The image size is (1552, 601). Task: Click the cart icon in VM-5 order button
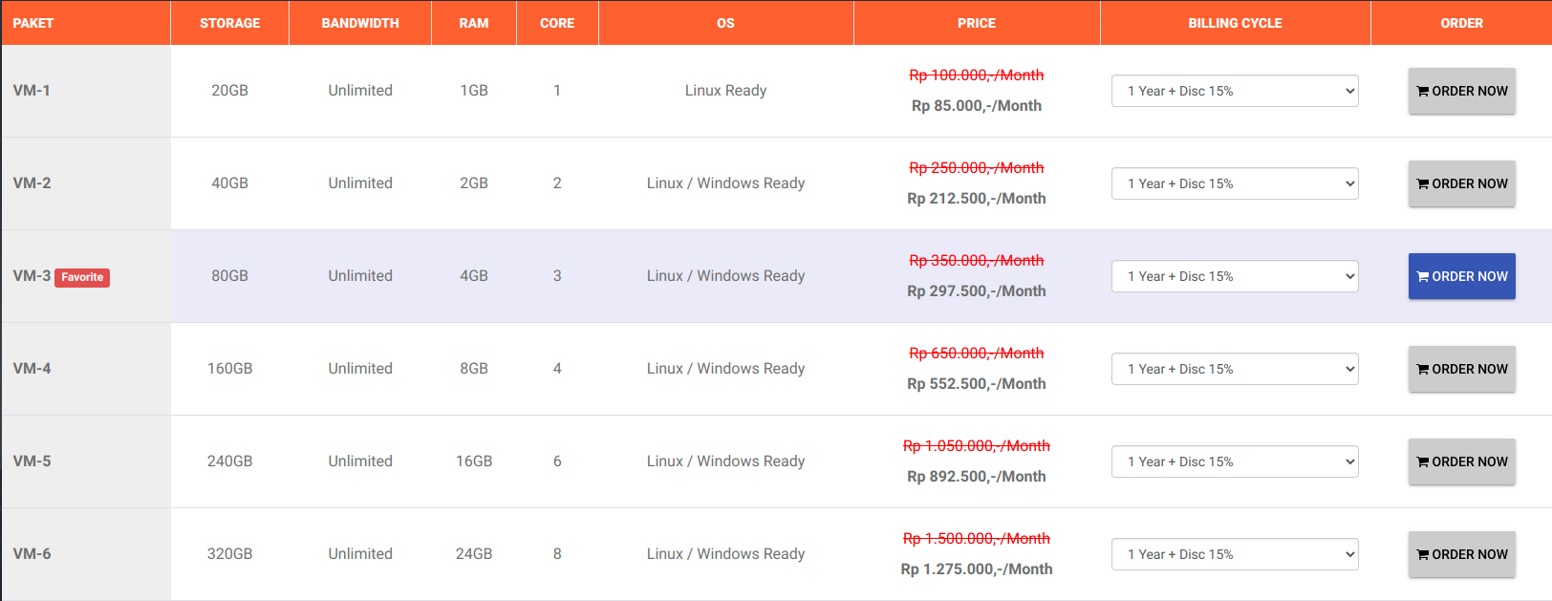[1423, 462]
